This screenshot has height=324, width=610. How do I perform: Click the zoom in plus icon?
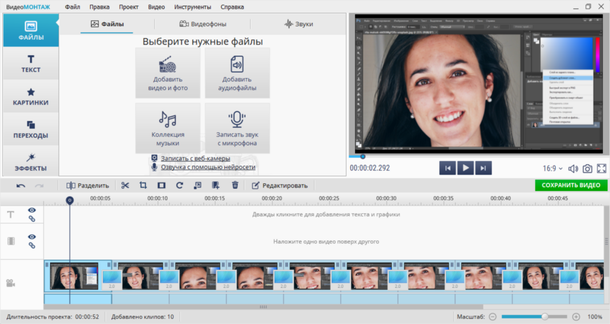(576, 317)
